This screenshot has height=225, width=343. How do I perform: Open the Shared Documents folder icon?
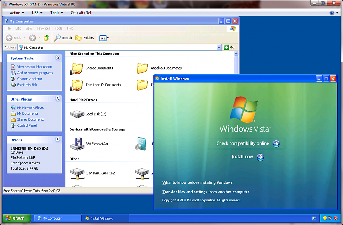[76, 68]
